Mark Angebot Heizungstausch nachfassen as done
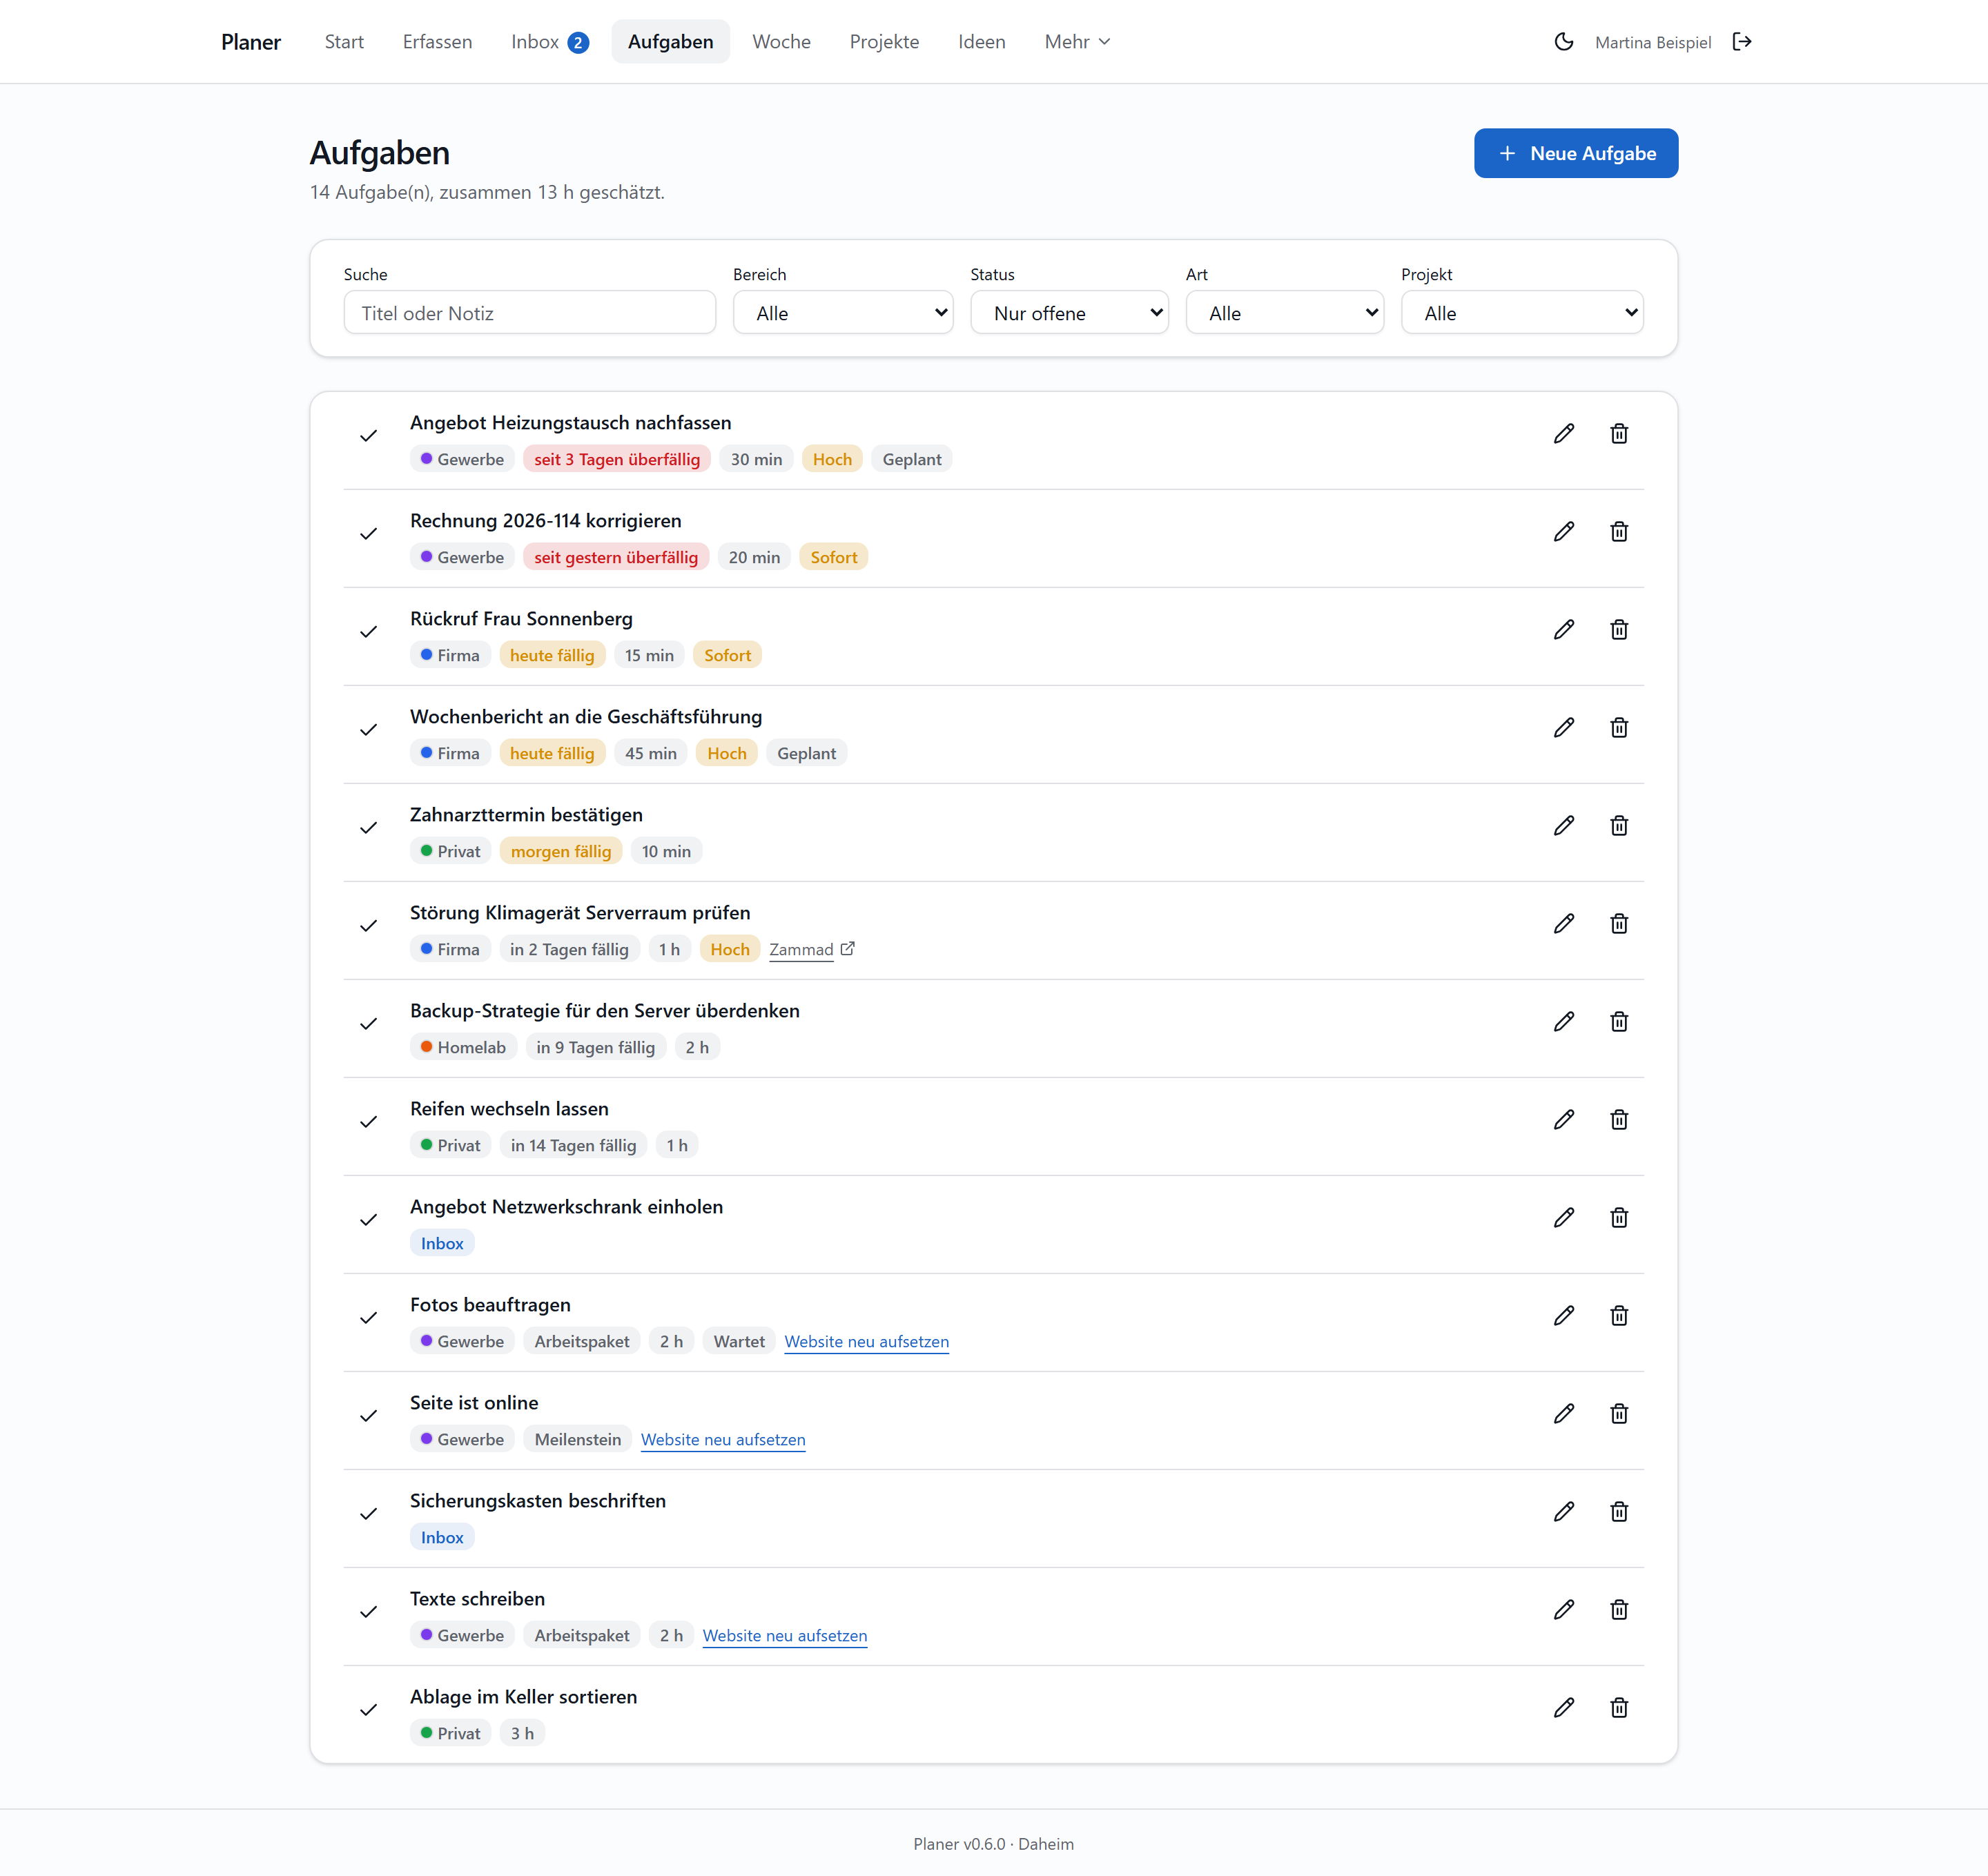 tap(369, 436)
